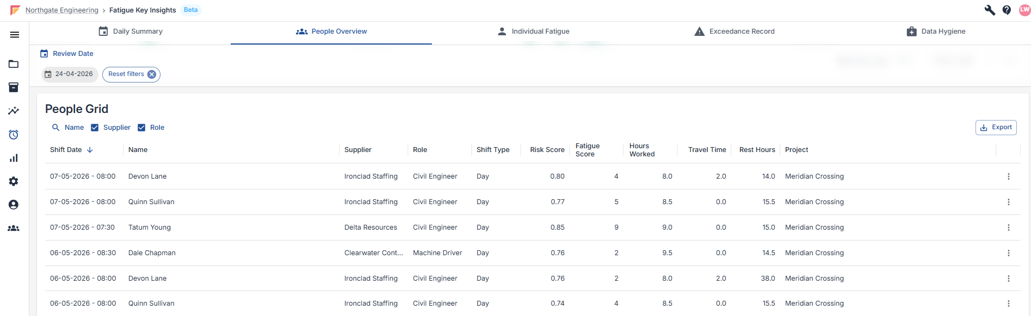Sort by Supplier column header
The width and height of the screenshot is (1031, 316).
[x=358, y=150]
